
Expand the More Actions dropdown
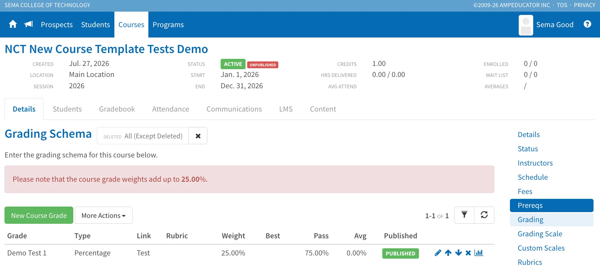pos(104,215)
